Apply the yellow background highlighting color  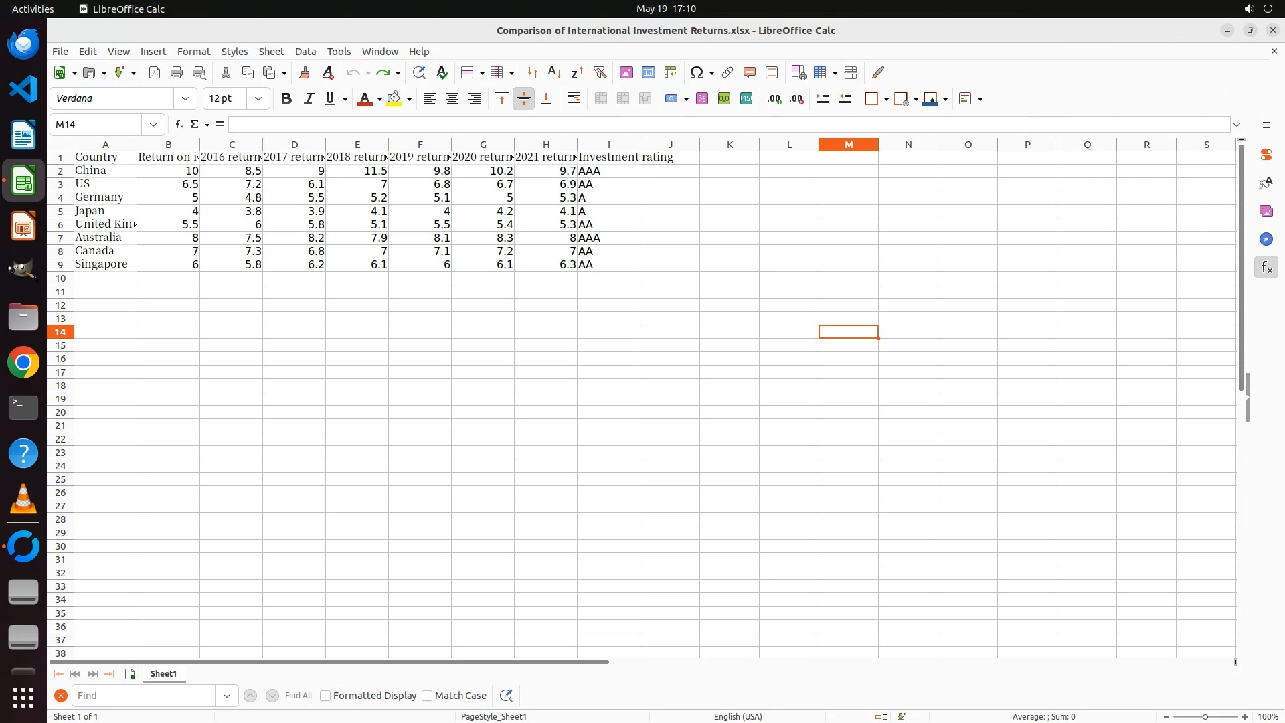click(394, 98)
